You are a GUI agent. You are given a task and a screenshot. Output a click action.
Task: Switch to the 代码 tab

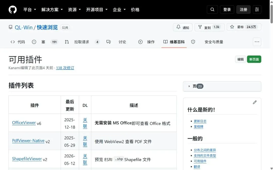tap(18, 42)
